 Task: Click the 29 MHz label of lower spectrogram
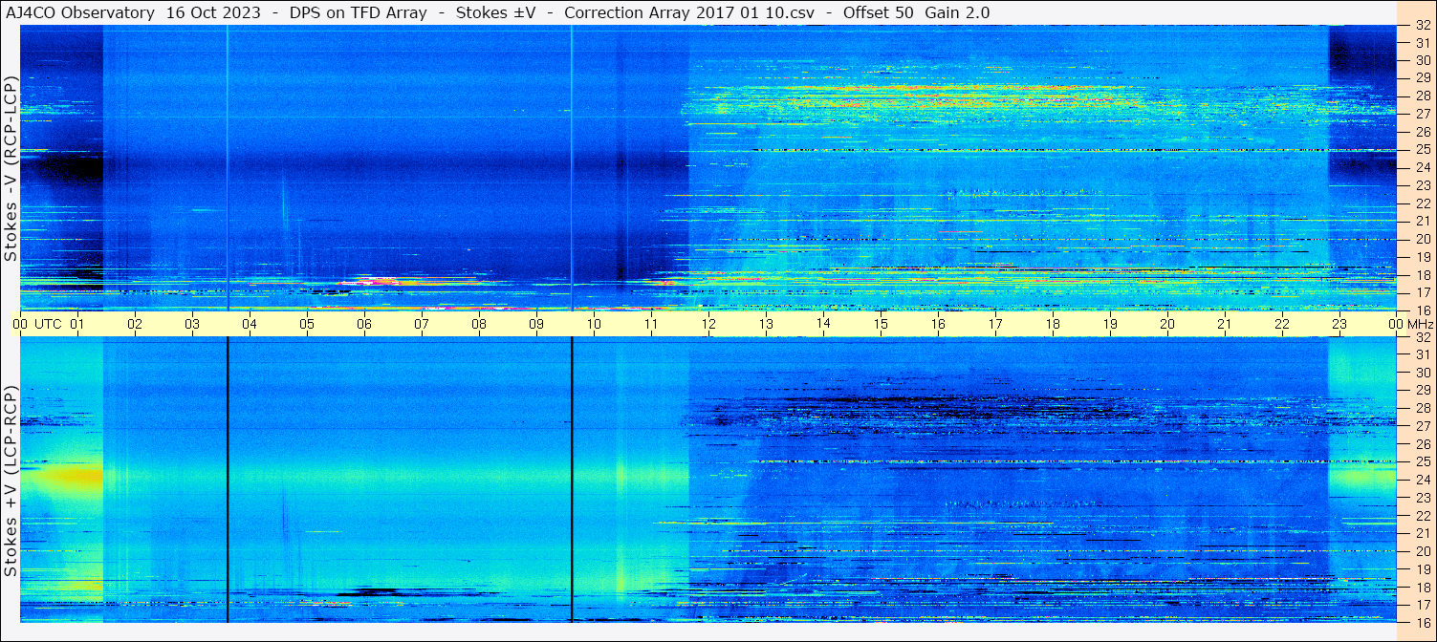point(1423,391)
